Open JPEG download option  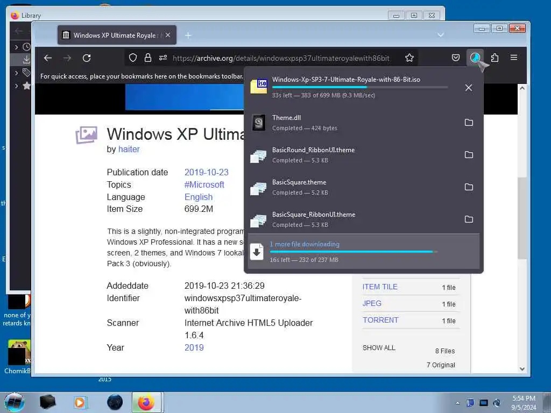372,303
